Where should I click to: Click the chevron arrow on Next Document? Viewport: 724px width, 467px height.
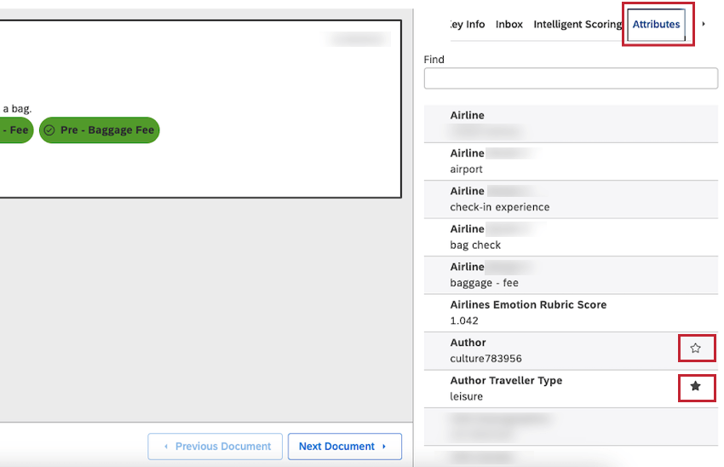(384, 447)
